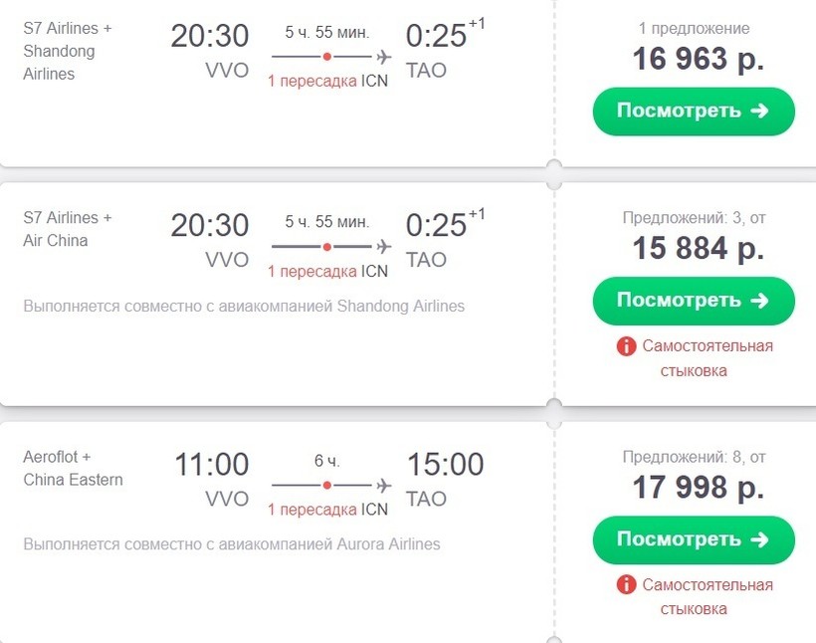Select the 16 963 р. price

[x=698, y=59]
